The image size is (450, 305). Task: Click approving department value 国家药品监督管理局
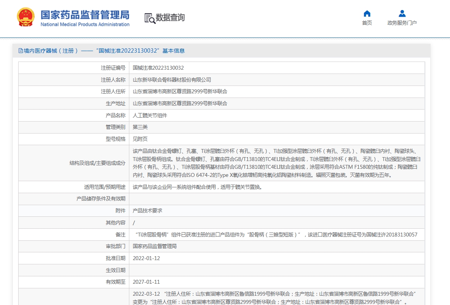tap(155, 247)
